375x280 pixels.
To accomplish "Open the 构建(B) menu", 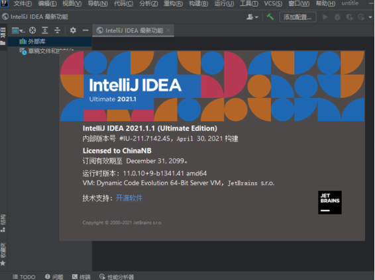I will (x=199, y=3).
